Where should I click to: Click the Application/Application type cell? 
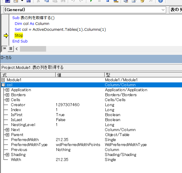126,90
